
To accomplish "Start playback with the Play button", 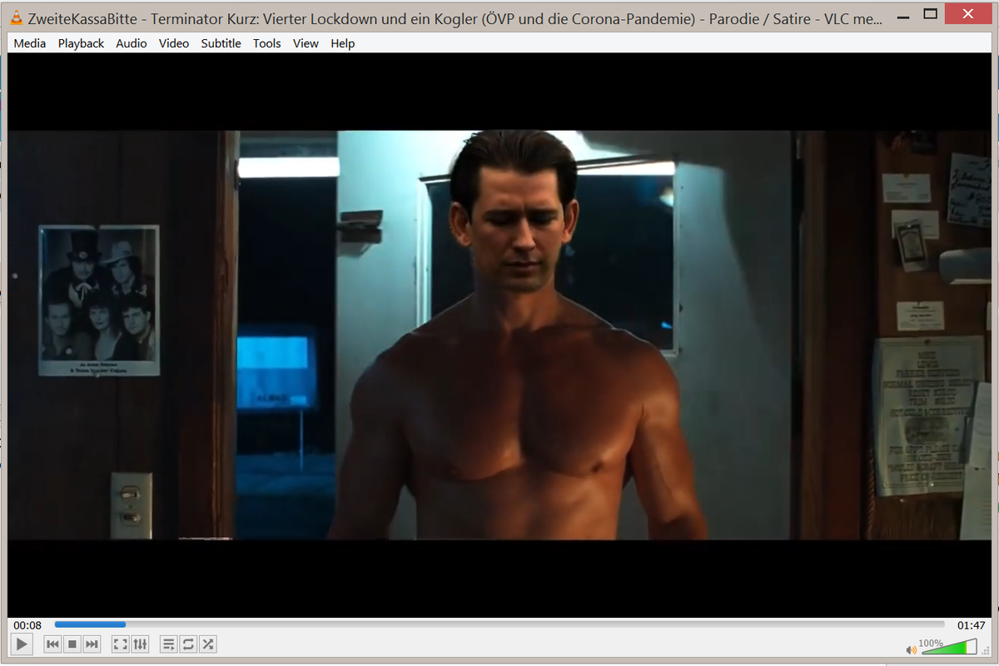I will coord(22,644).
